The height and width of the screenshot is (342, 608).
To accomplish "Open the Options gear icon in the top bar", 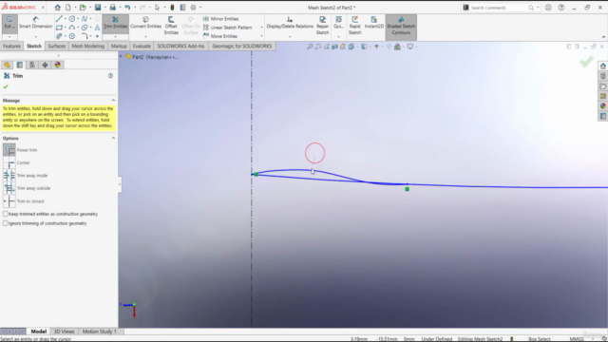I will click(x=193, y=8).
